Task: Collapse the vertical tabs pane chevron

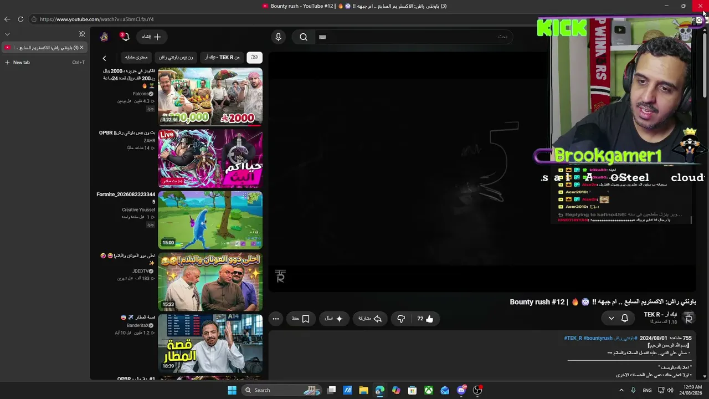Action: [7, 34]
